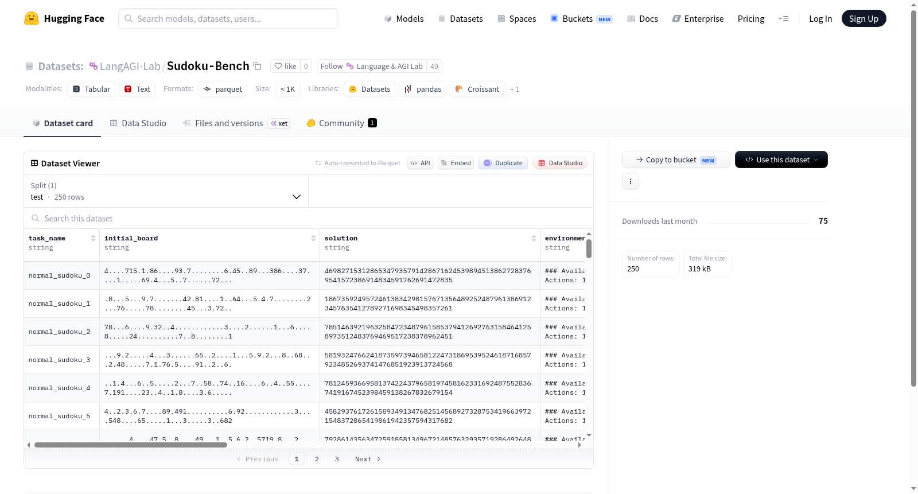Click the page vertical scrollbar
Screen dimensions: 918x494
pyautogui.click(x=913, y=199)
